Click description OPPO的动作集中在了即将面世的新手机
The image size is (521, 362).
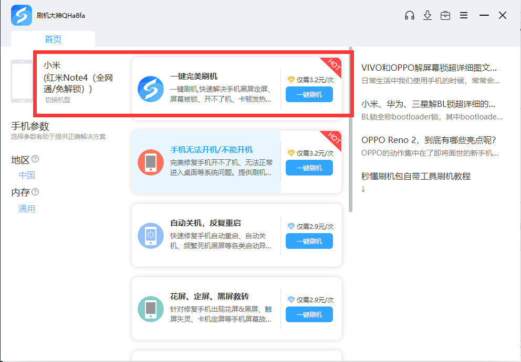430,153
